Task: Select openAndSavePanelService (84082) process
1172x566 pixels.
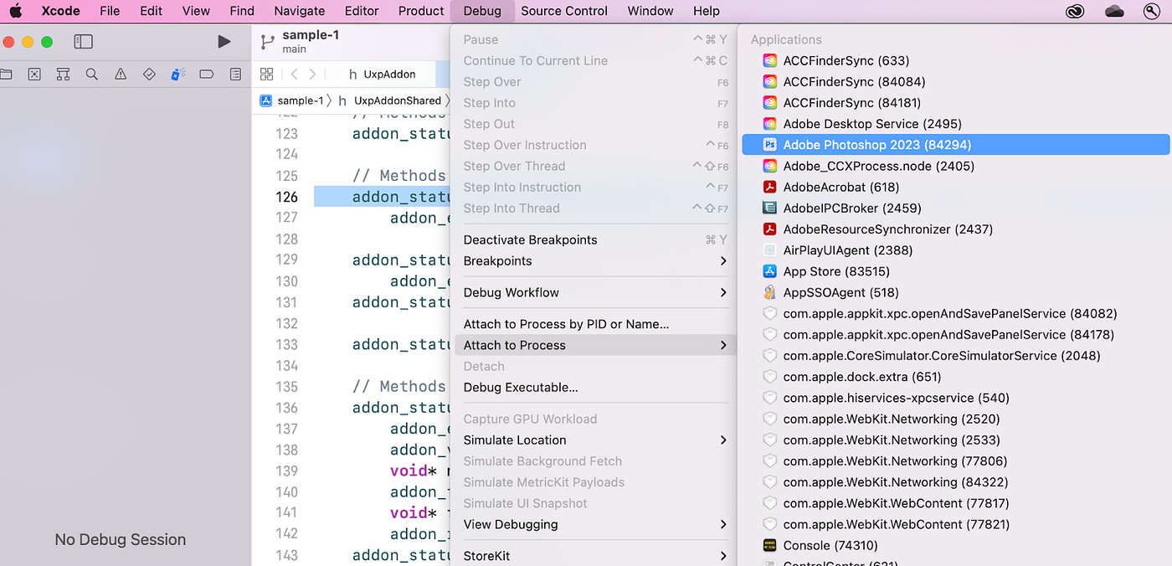Action: 955,313
